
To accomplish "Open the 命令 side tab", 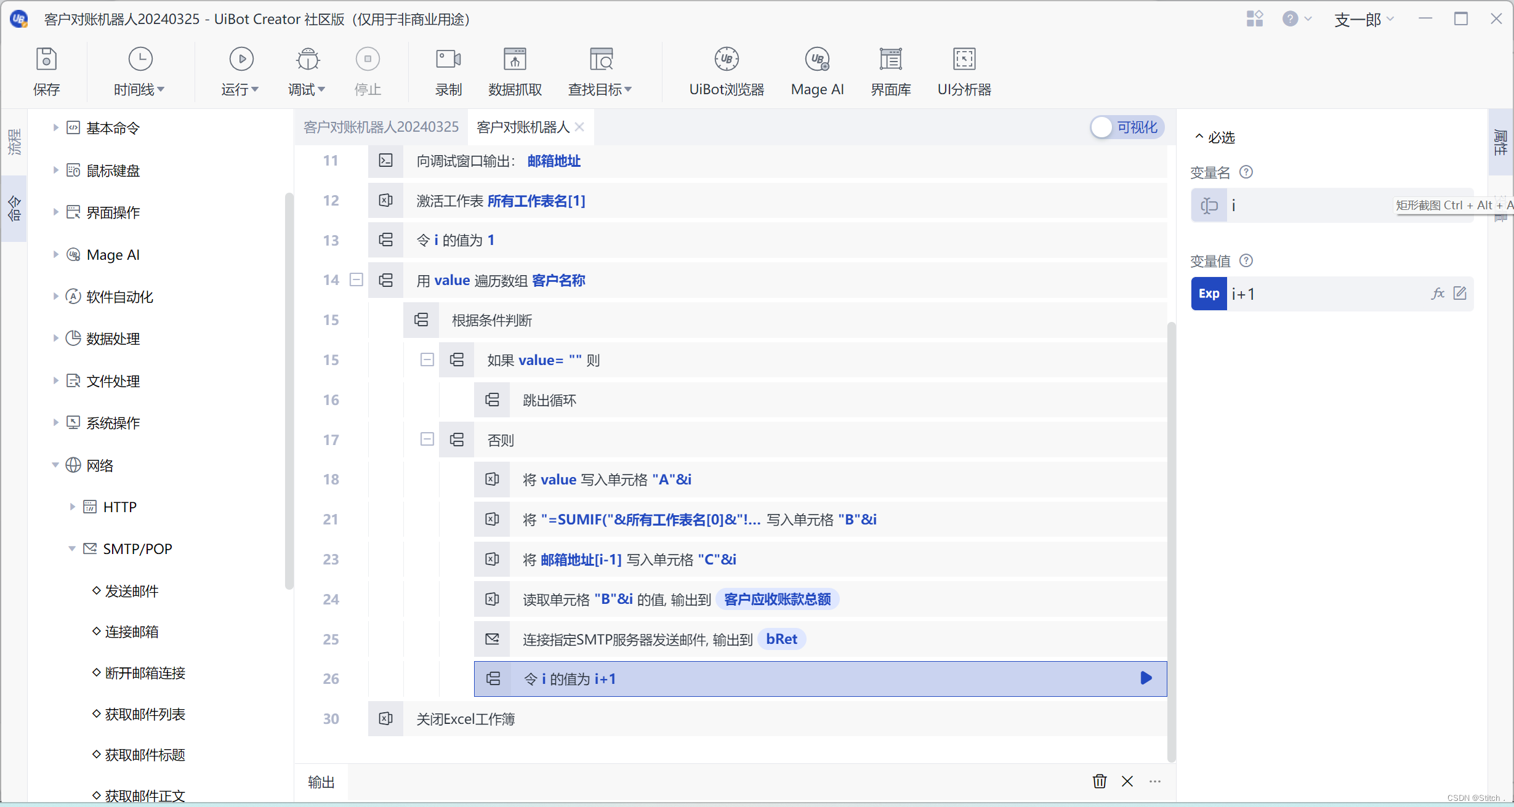I will [x=14, y=209].
